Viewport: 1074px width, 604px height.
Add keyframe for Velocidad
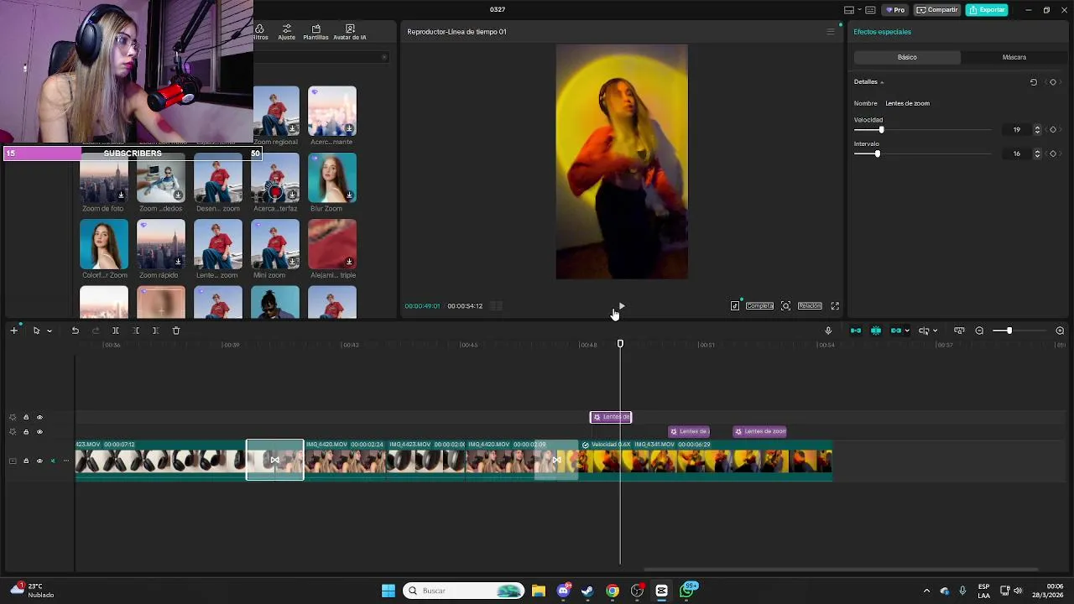pyautogui.click(x=1053, y=130)
